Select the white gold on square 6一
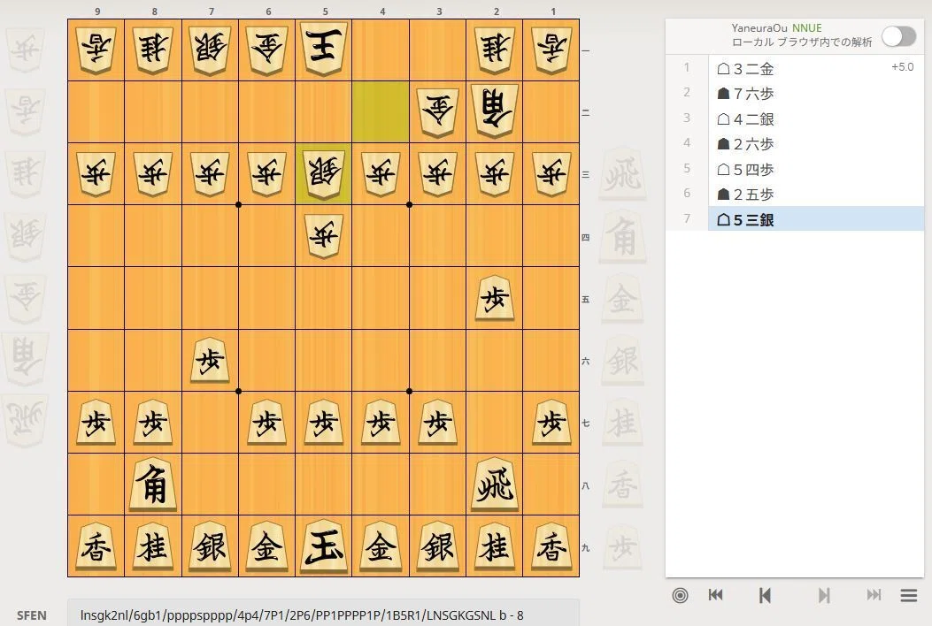 tap(267, 49)
